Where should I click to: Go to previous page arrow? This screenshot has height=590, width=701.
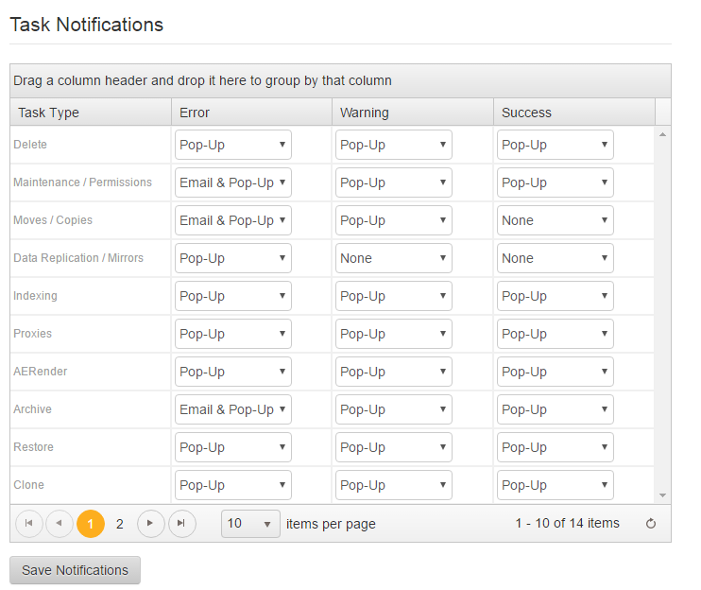tap(59, 524)
